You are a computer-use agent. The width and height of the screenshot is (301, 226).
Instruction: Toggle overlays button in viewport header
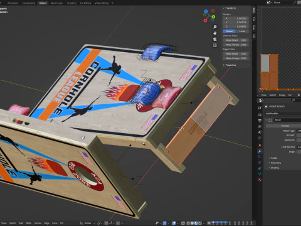click(x=174, y=223)
